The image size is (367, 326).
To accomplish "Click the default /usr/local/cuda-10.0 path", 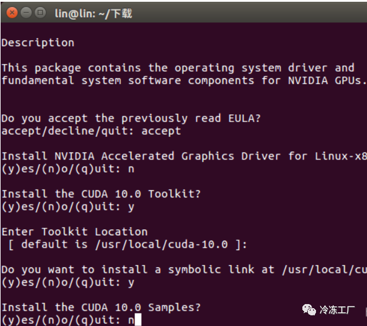I will tap(161, 245).
